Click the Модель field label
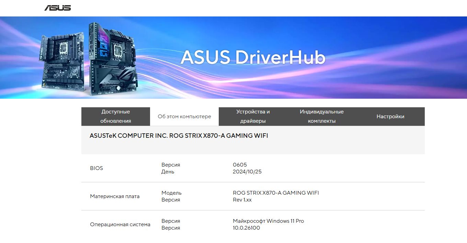The image size is (467, 243). [171, 193]
